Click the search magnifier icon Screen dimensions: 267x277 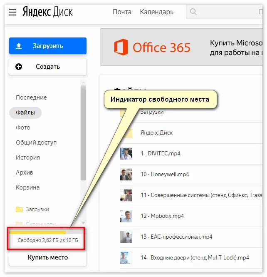click(193, 12)
